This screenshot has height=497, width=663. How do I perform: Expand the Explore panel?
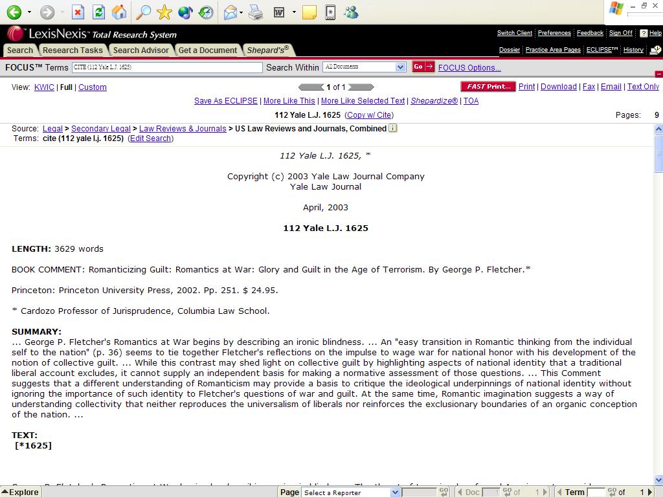pos(20,492)
